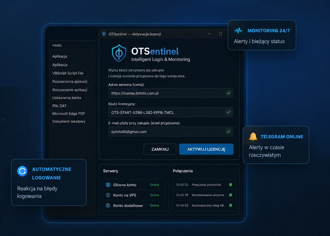Maximize the Aktywacja licencji window
Image resolution: width=330 pixels, height=236 pixels.
pyautogui.click(x=220, y=34)
